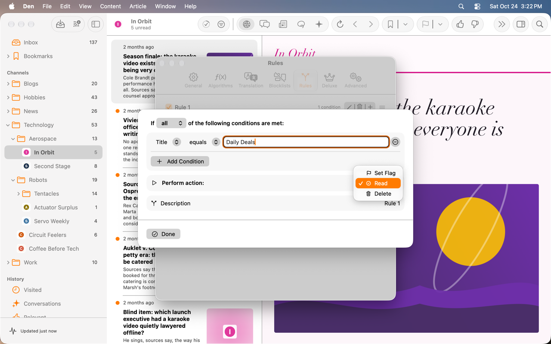This screenshot has width=551, height=344.
Task: Click the thumbs down icon
Action: 475,25
